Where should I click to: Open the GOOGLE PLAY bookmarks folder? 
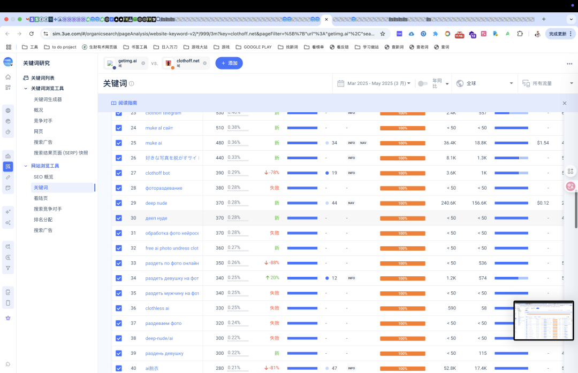(x=254, y=47)
